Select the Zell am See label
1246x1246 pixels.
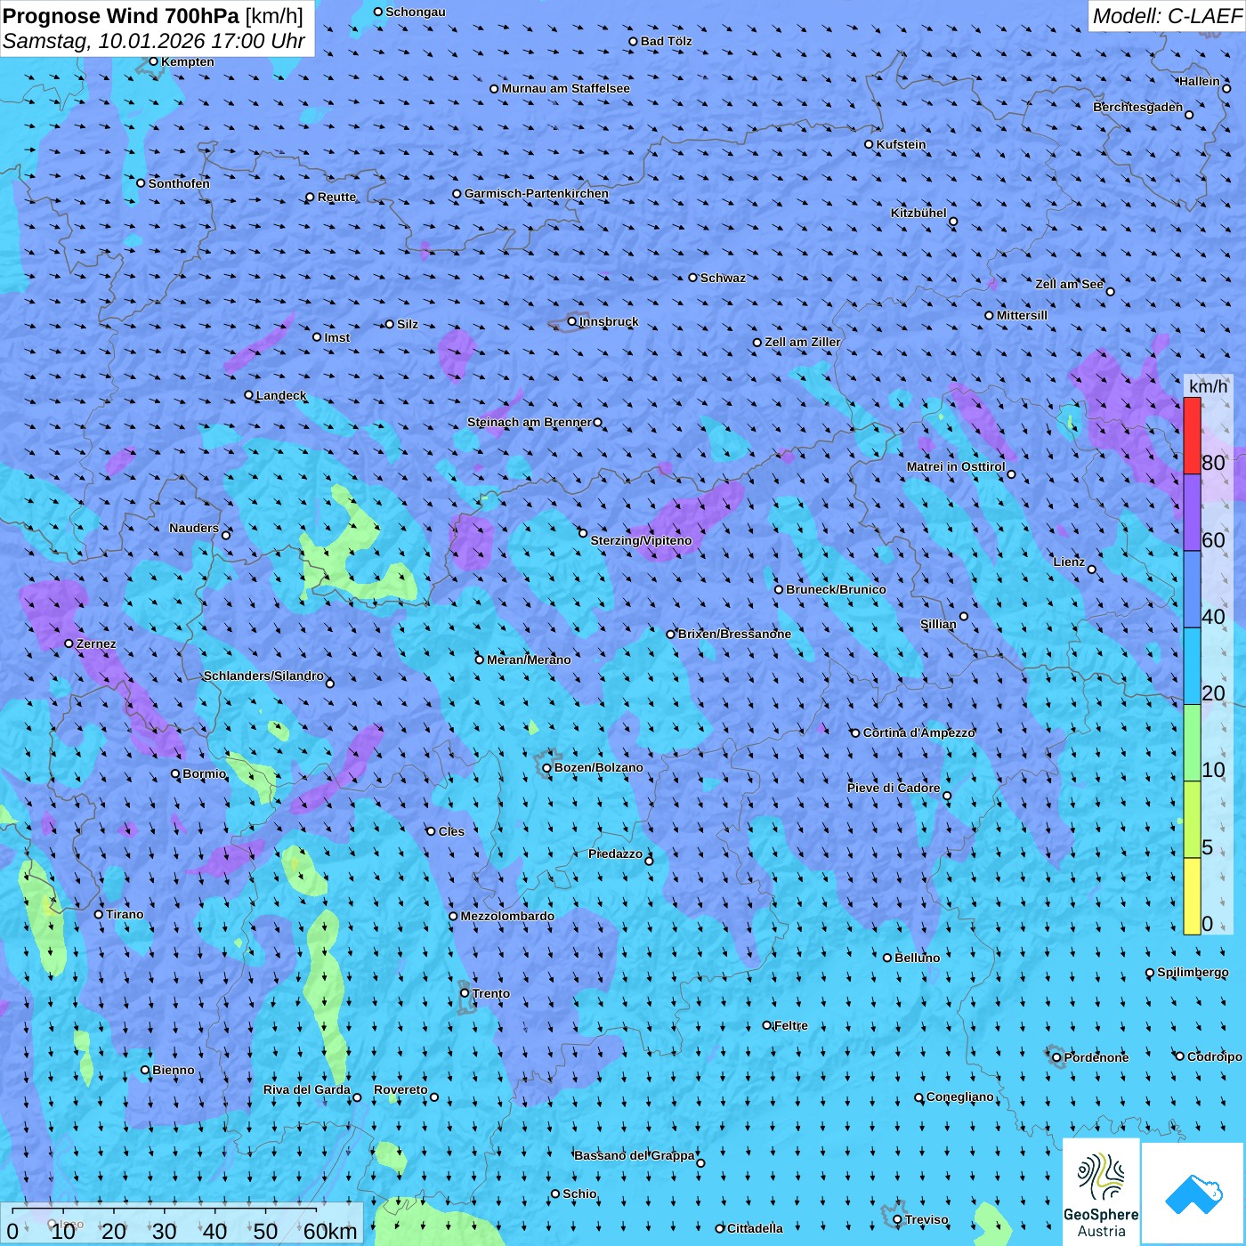click(1069, 284)
